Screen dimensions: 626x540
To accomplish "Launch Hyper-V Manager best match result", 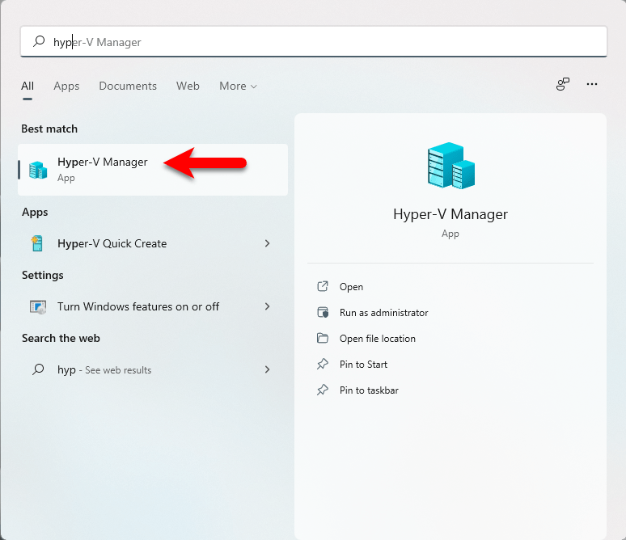I will 153,170.
